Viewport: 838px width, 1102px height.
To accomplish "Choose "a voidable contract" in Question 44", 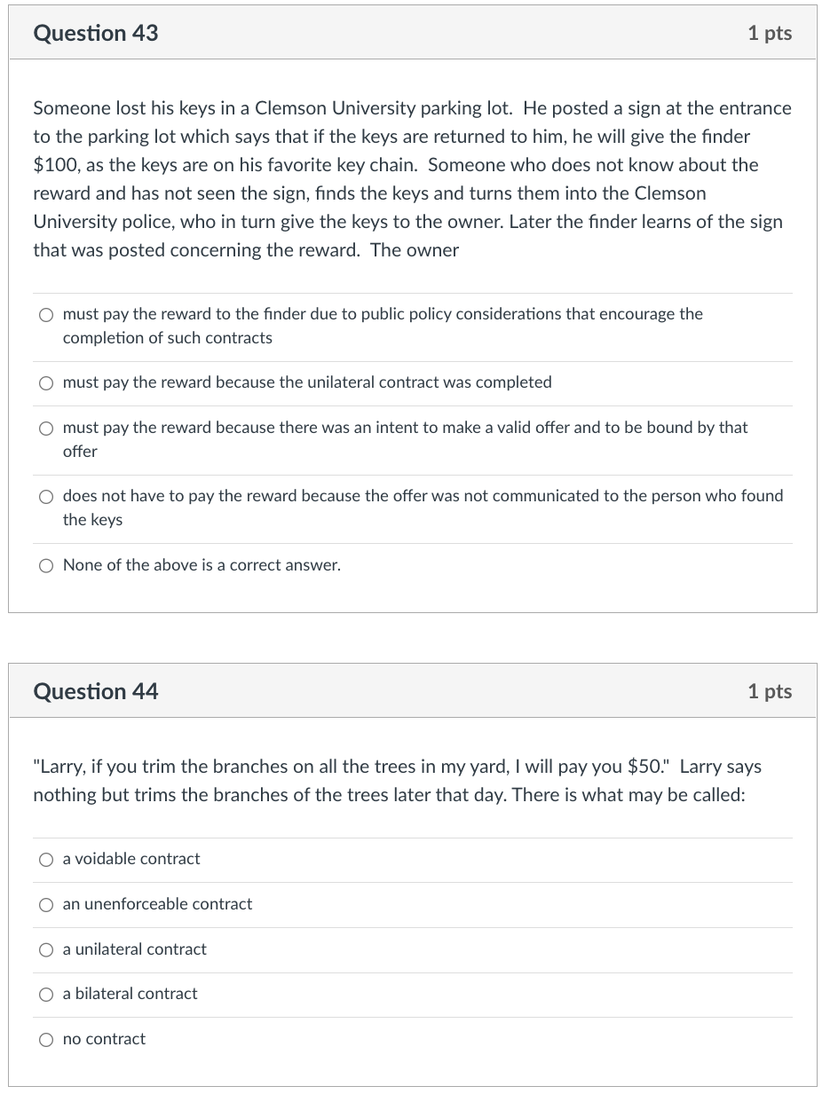I will tap(46, 859).
